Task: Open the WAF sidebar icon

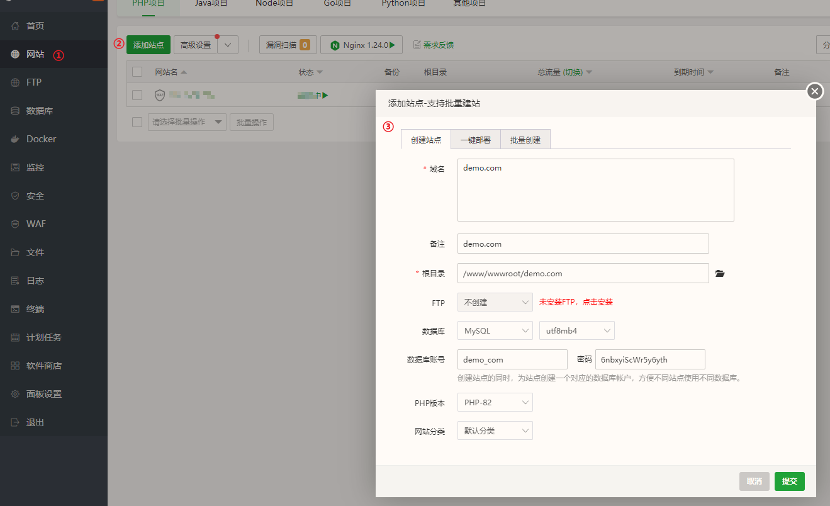Action: (15, 224)
